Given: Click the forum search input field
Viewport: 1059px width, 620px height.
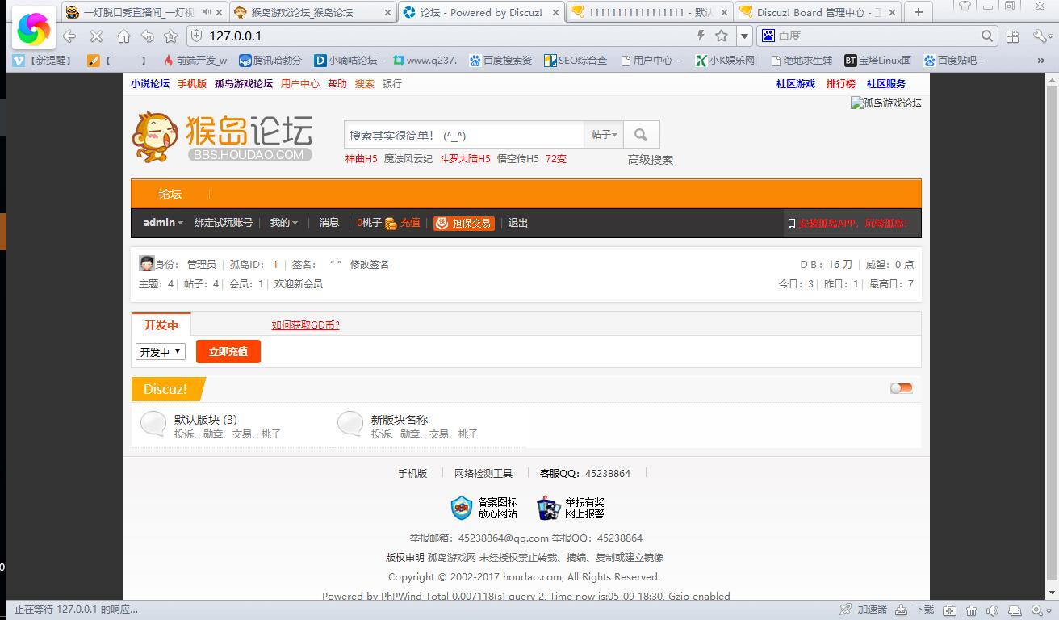Looking at the screenshot, I should tap(464, 135).
